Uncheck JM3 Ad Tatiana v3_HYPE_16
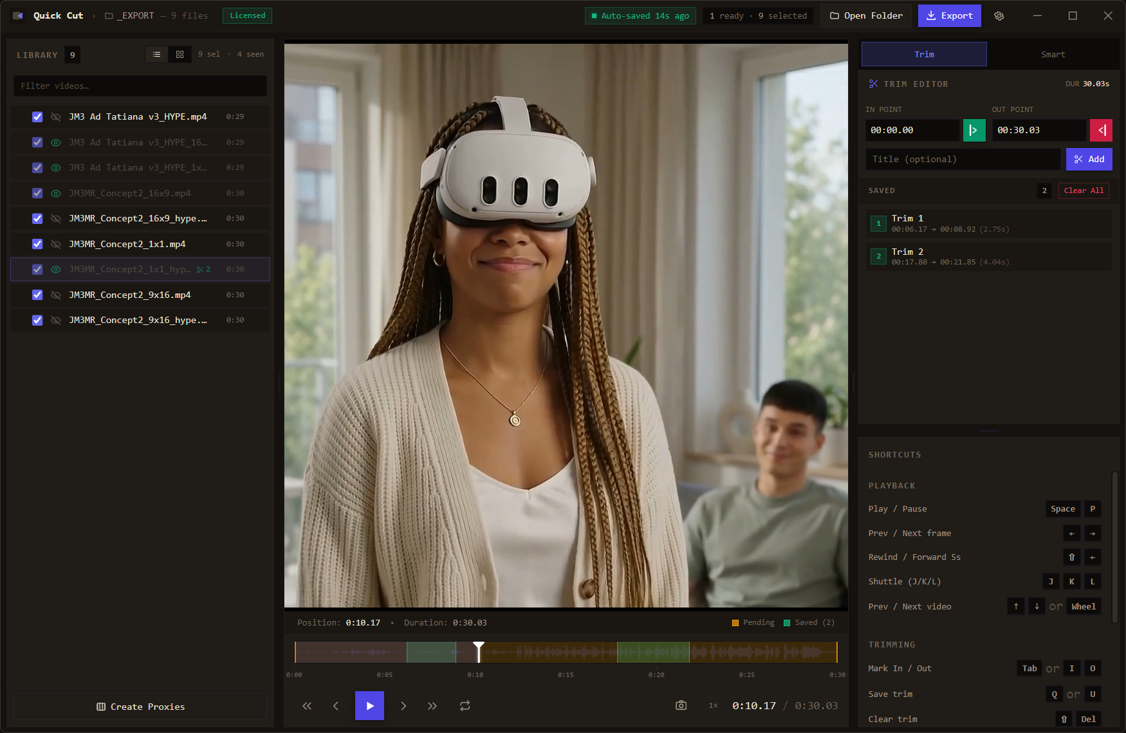 37,142
